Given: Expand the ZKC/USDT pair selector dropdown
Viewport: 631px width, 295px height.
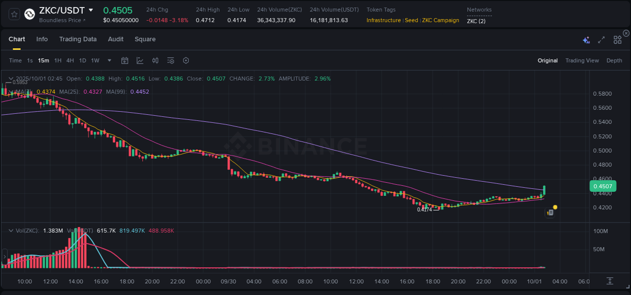Looking at the screenshot, I should 91,10.
